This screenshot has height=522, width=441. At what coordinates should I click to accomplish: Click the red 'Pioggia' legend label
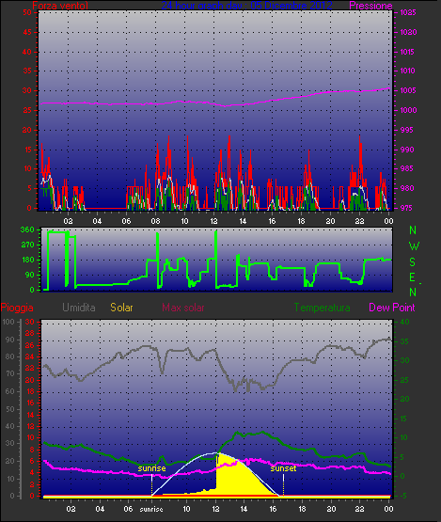[x=17, y=308]
